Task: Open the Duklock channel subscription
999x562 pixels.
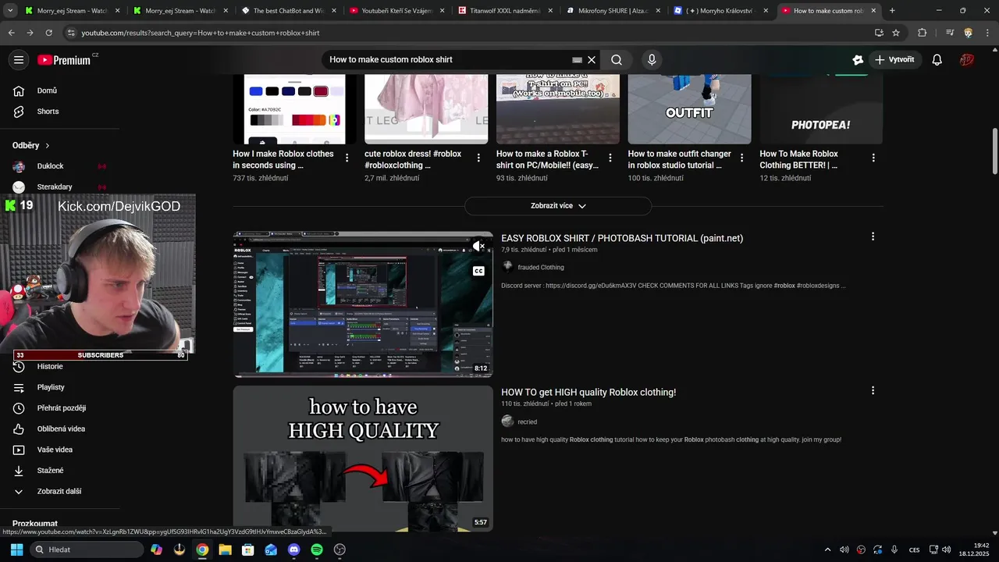Action: (50, 166)
